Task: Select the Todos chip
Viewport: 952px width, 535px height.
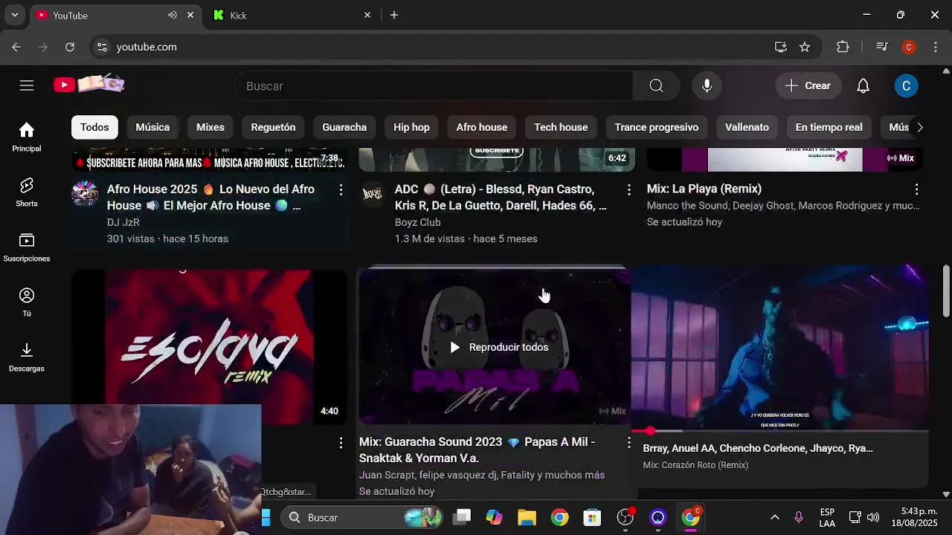Action: pos(94,127)
